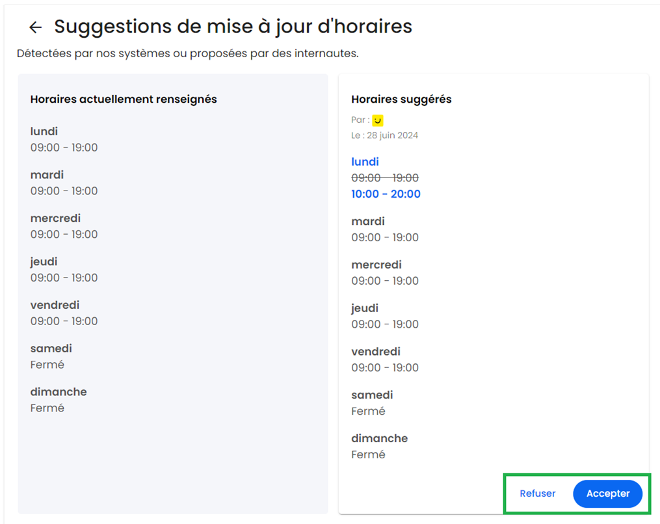Click the 'Horaires actuellement renseignés' heading
Viewport: 660px width, 524px height.
point(124,99)
